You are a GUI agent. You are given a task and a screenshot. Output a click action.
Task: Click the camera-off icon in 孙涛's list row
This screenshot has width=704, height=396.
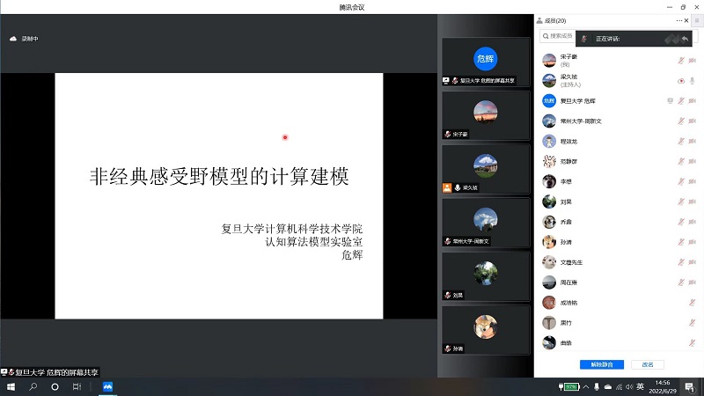tap(693, 242)
